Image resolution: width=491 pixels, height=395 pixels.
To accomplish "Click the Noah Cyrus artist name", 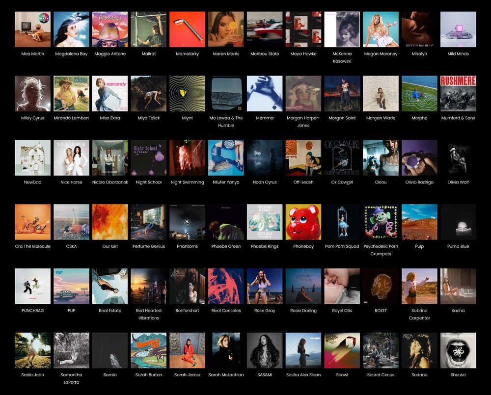I will [x=265, y=182].
